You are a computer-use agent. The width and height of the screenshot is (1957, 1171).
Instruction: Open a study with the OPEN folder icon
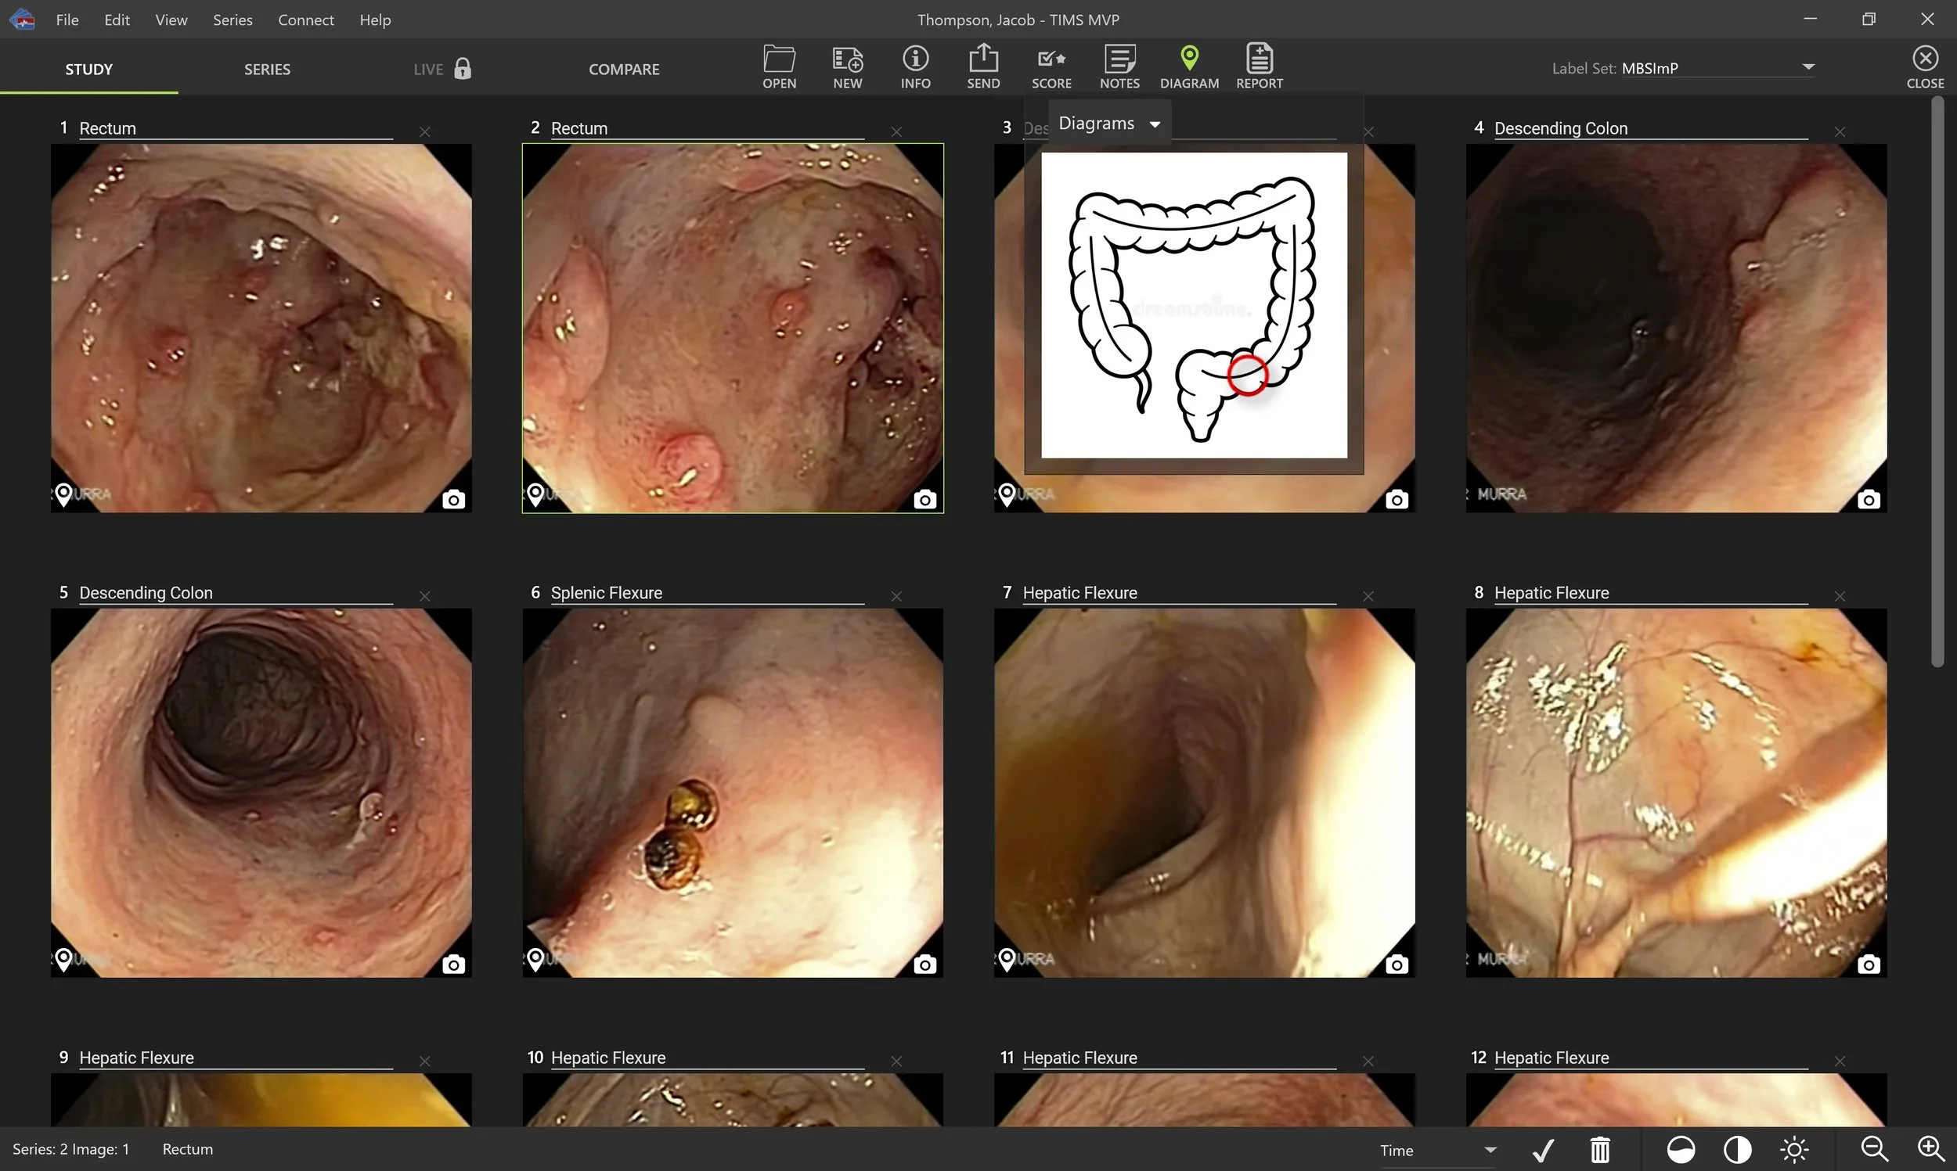(x=778, y=66)
